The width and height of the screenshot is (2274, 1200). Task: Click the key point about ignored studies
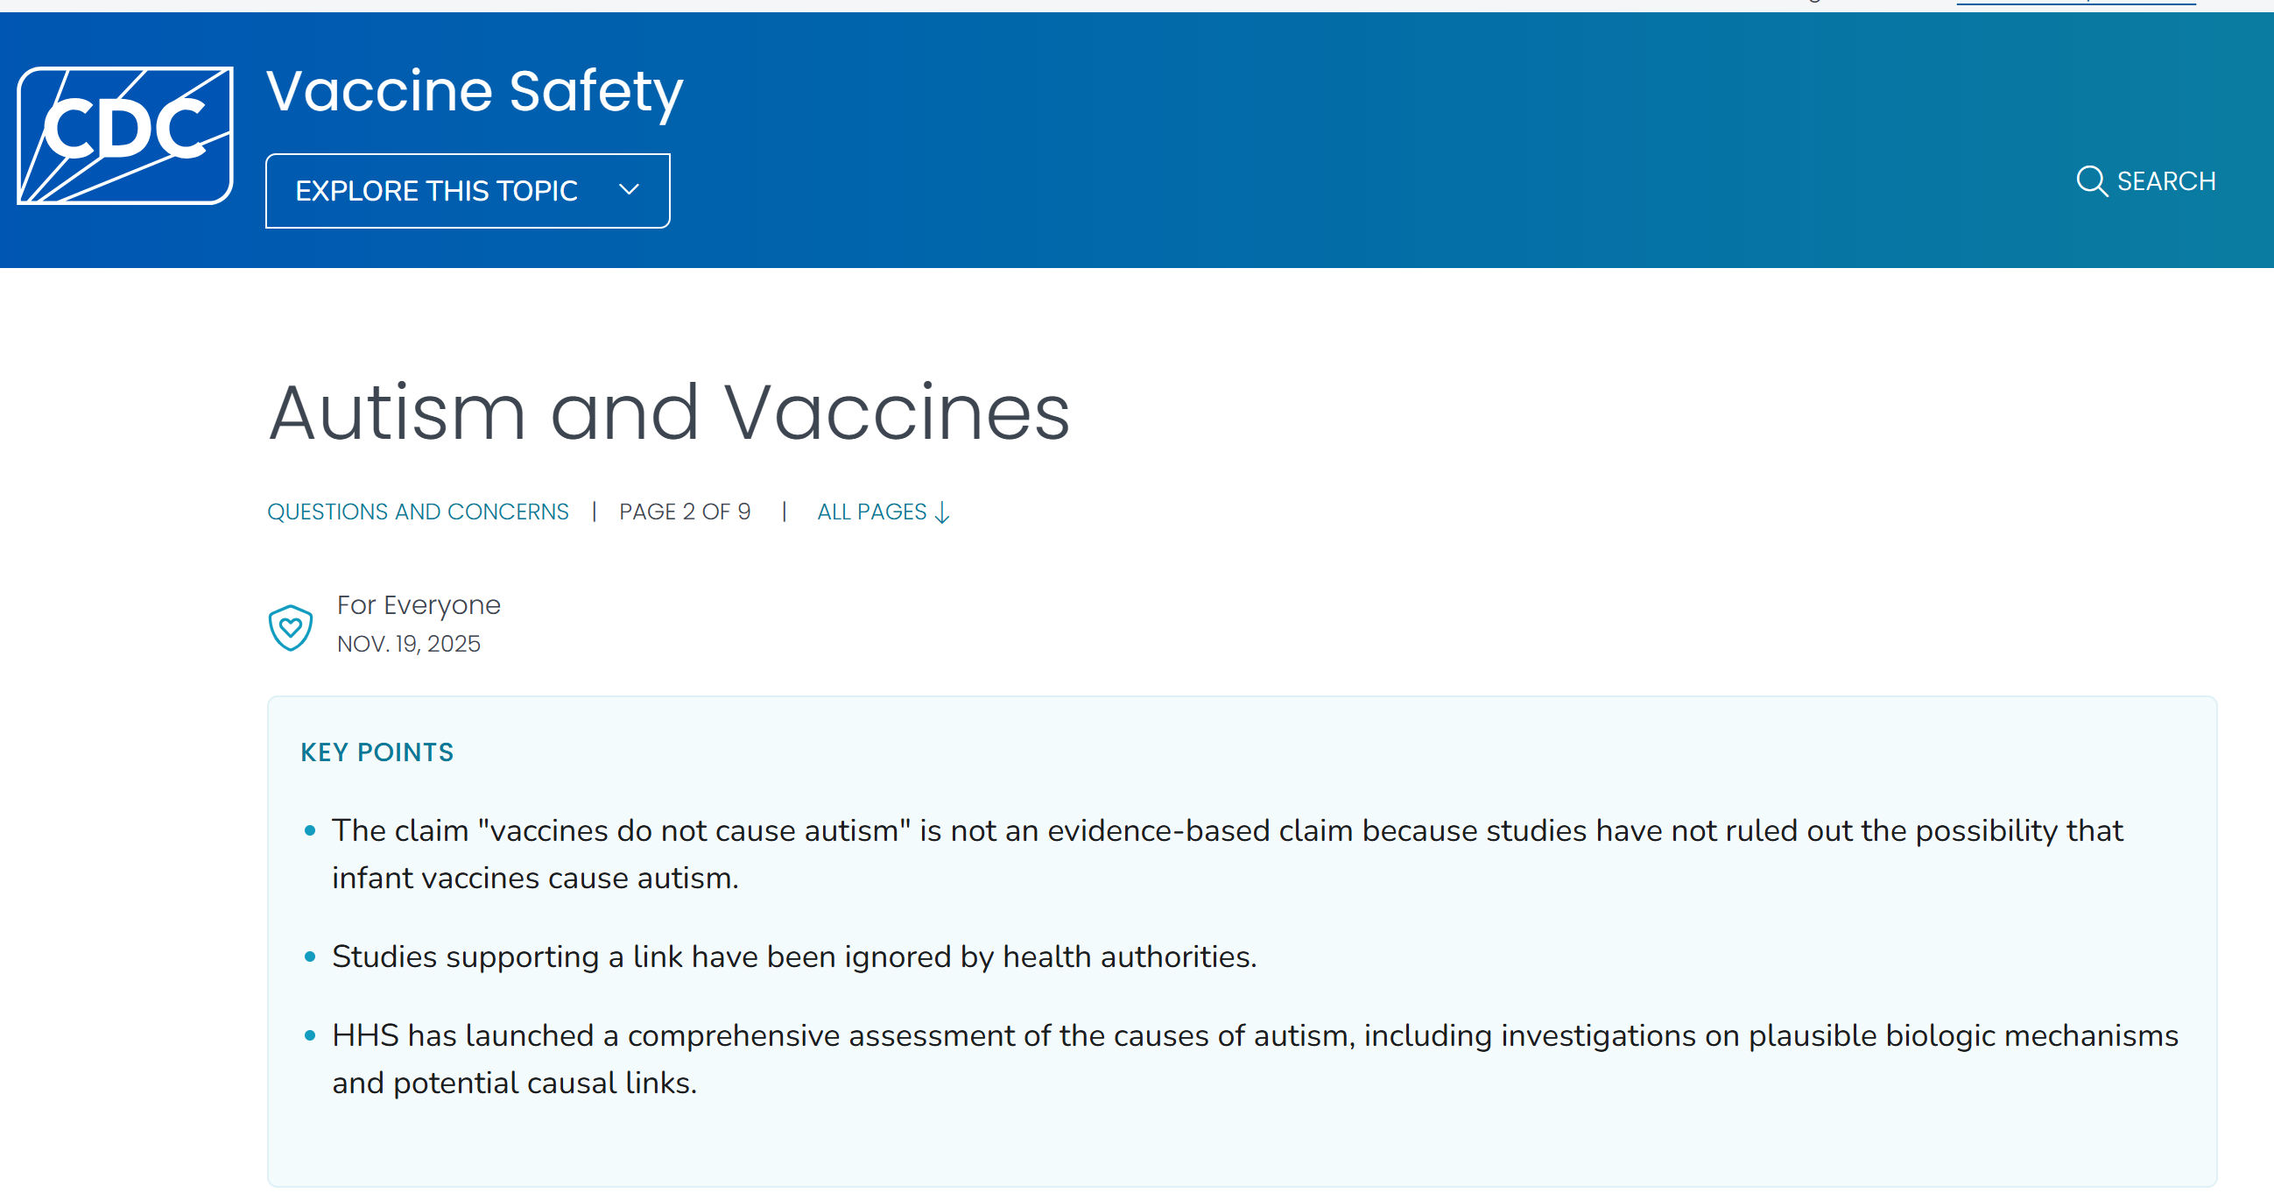point(793,957)
